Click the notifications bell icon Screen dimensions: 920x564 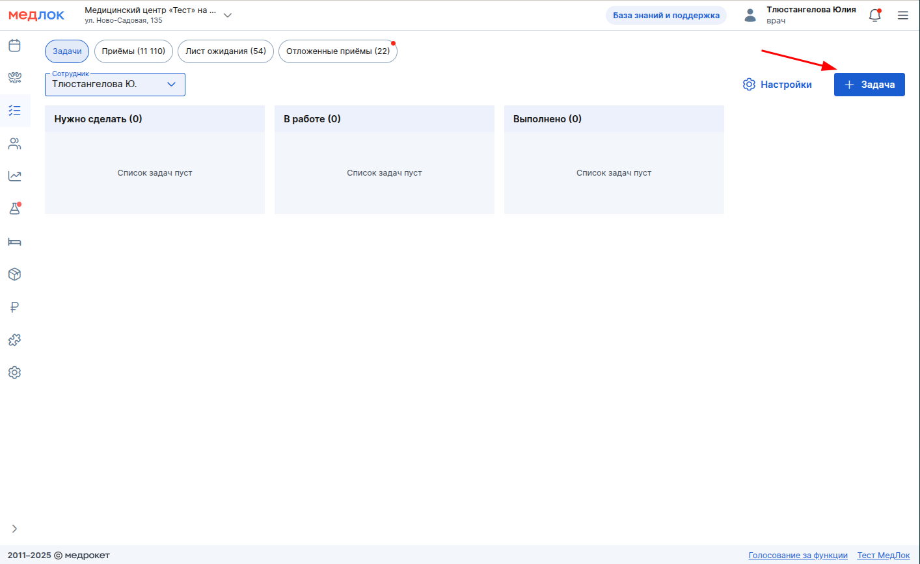874,16
